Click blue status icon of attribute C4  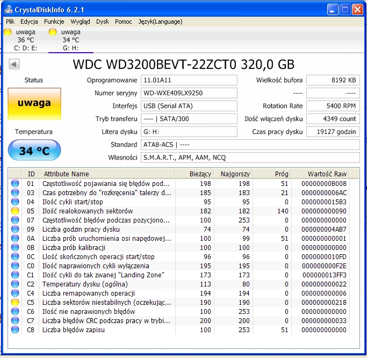pos(15,293)
